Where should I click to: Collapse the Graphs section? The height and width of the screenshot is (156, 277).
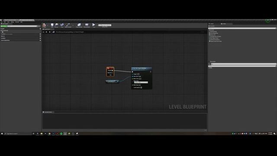click(3, 29)
